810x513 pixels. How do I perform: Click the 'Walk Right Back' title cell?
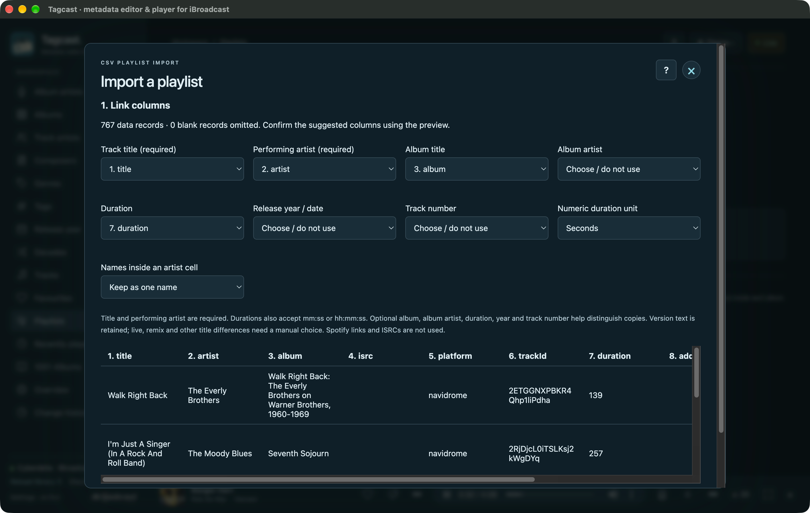137,395
